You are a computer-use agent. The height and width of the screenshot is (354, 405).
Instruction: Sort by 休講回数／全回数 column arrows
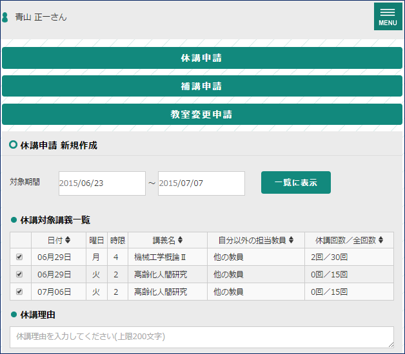[x=380, y=240]
